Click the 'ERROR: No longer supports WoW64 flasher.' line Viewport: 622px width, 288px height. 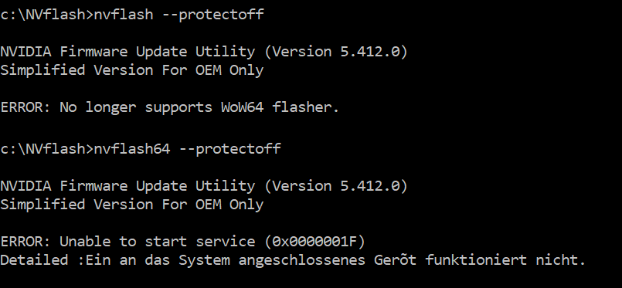(x=170, y=107)
